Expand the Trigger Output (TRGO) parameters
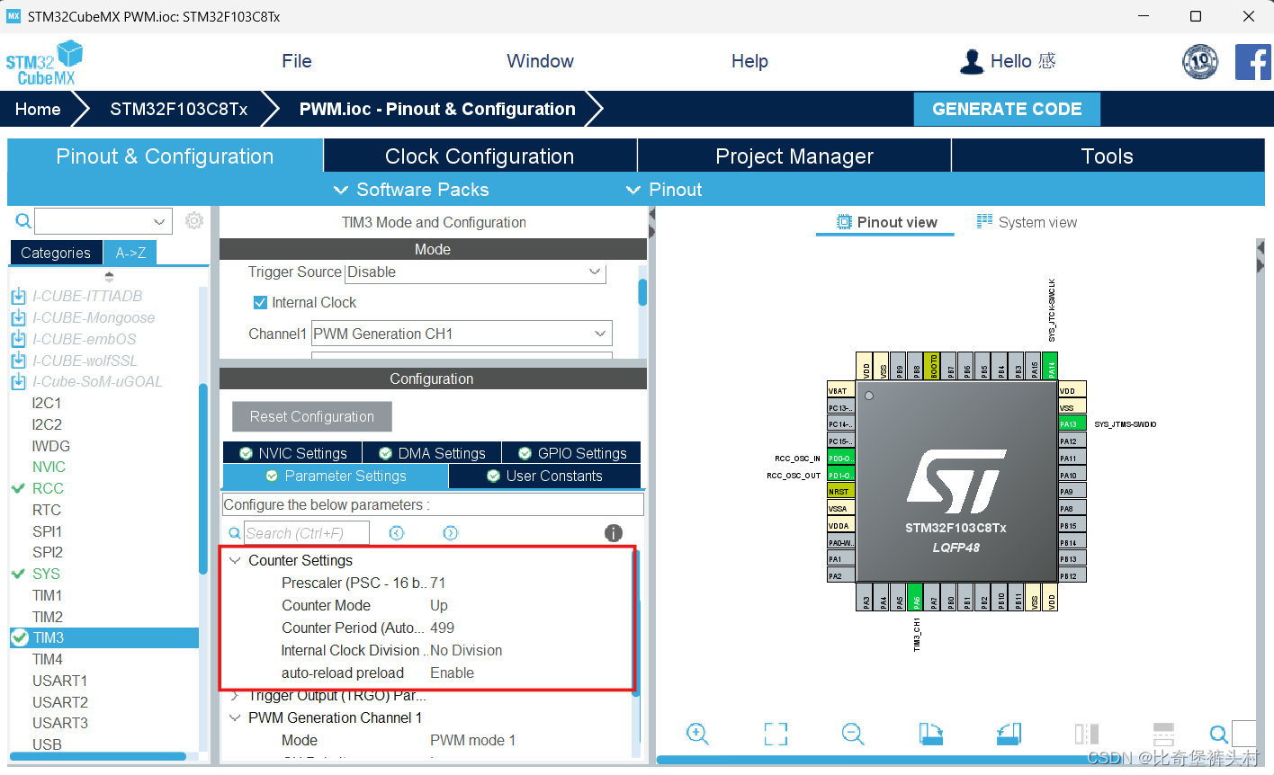The height and width of the screenshot is (775, 1274). 235,695
